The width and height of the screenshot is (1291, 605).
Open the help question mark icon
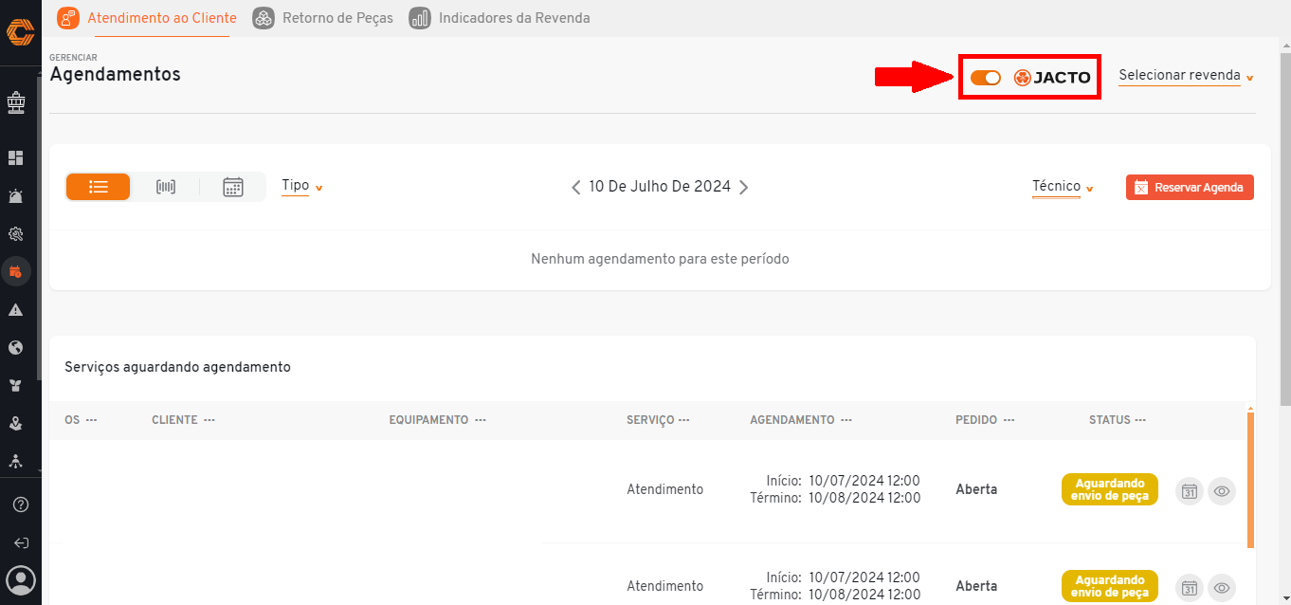click(21, 504)
